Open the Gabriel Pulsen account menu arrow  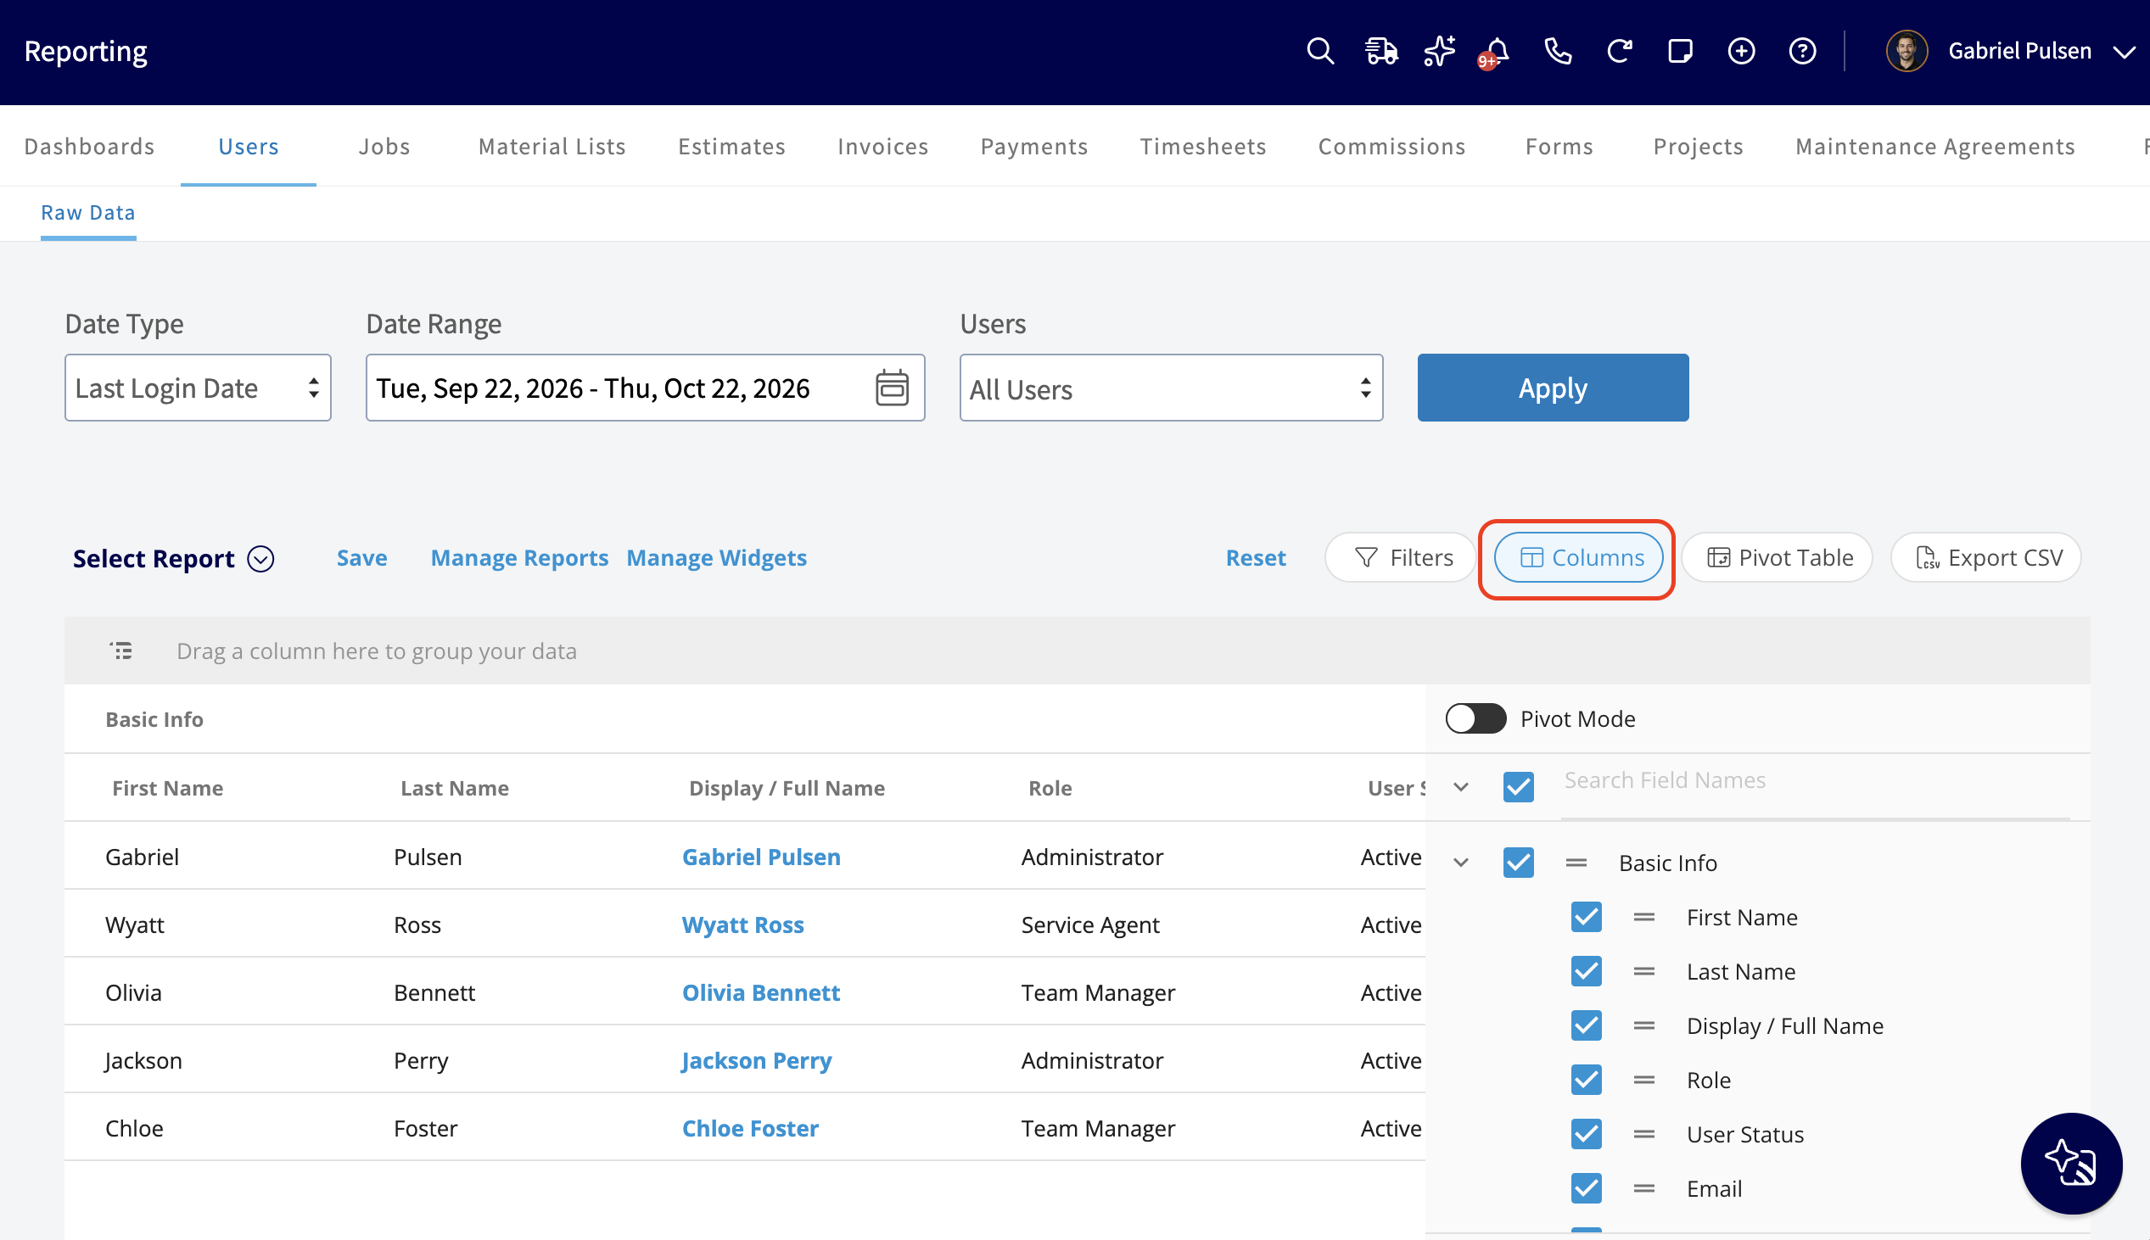click(x=2124, y=53)
